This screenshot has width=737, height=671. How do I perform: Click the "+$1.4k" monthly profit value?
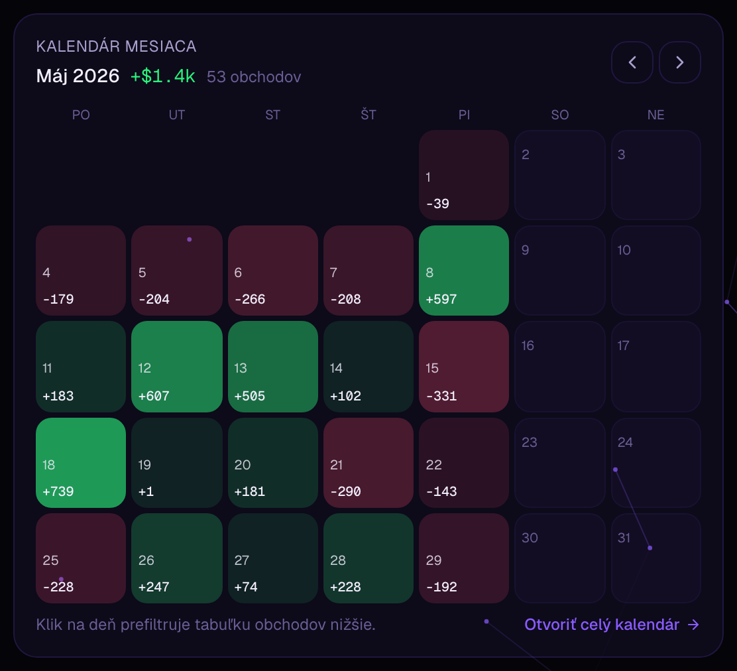pyautogui.click(x=162, y=76)
